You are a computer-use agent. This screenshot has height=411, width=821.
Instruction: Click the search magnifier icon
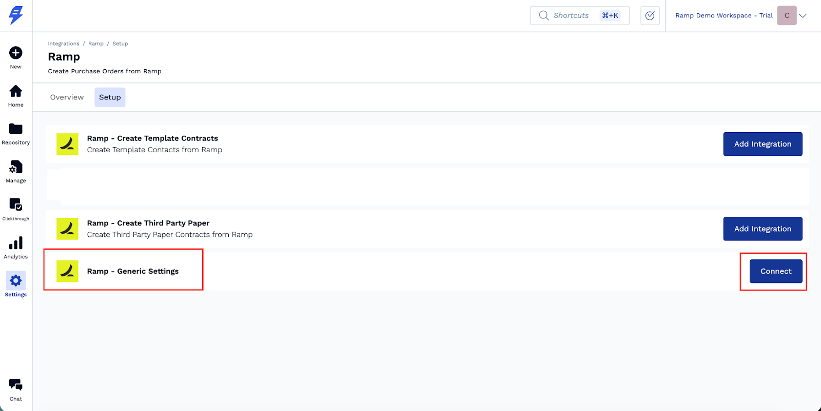544,15
